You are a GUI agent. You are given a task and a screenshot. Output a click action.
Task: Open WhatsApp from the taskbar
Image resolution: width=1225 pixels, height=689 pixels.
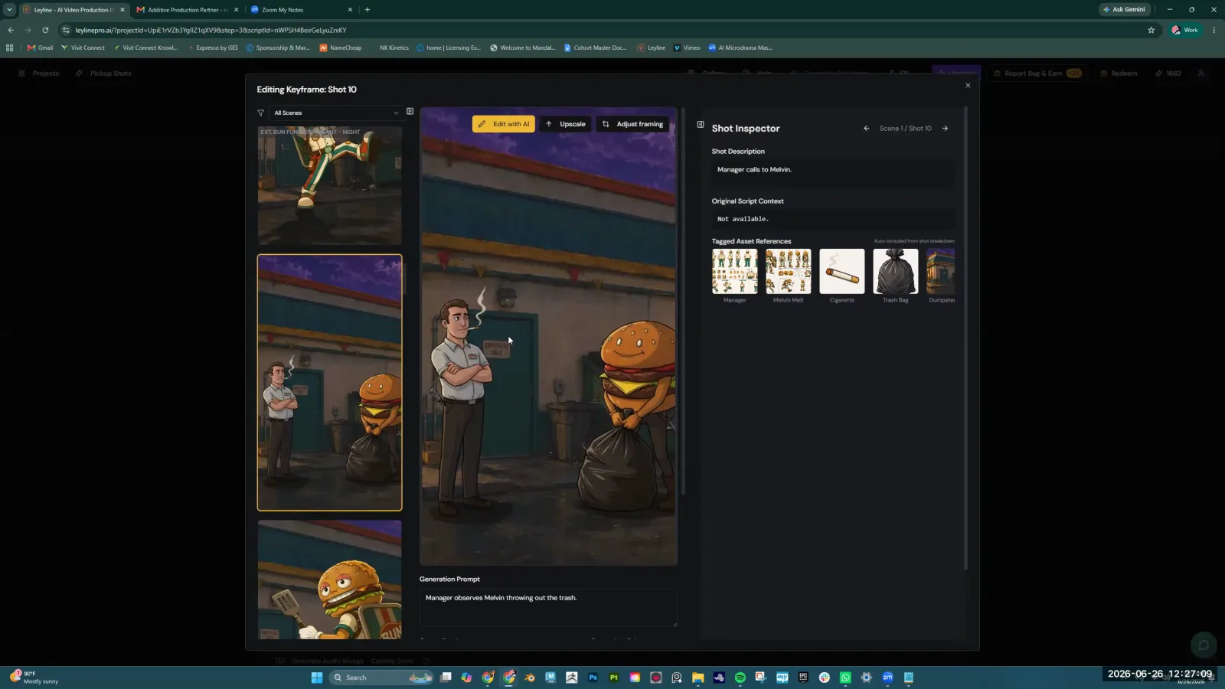click(x=845, y=678)
